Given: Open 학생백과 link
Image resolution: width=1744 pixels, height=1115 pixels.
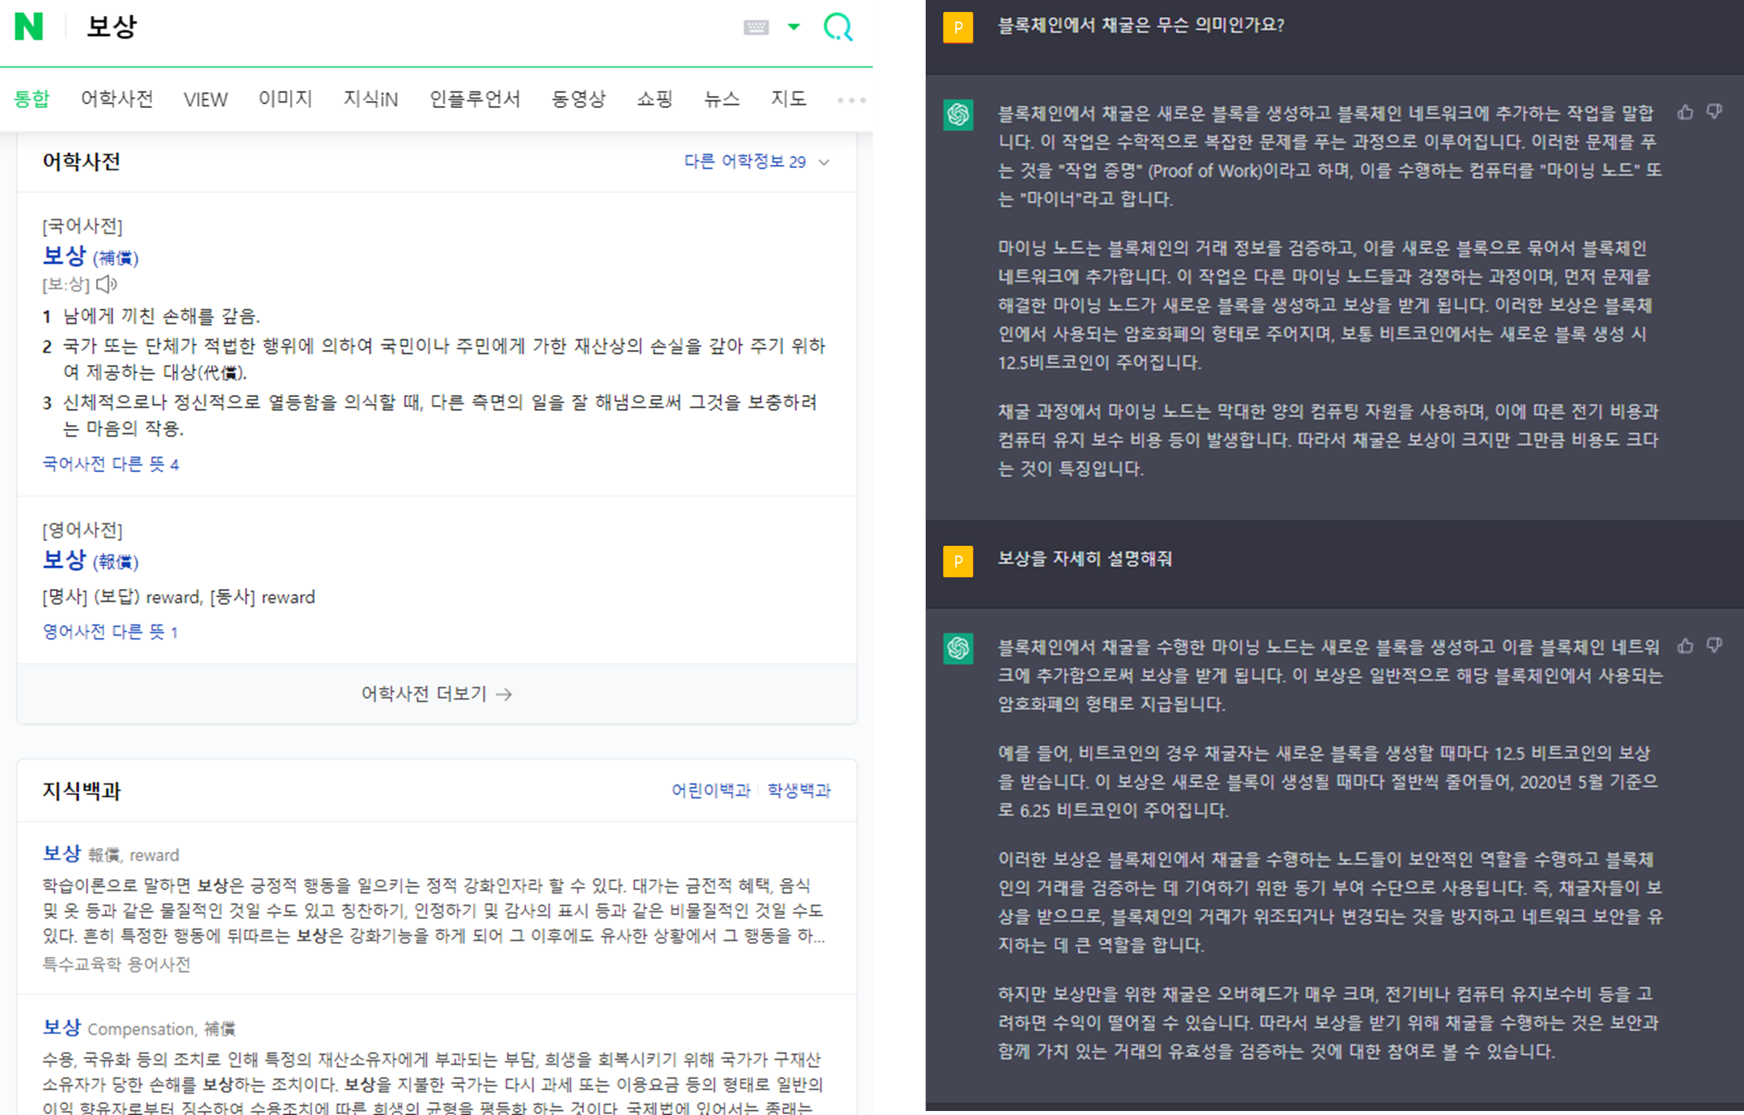Looking at the screenshot, I should pos(798,791).
